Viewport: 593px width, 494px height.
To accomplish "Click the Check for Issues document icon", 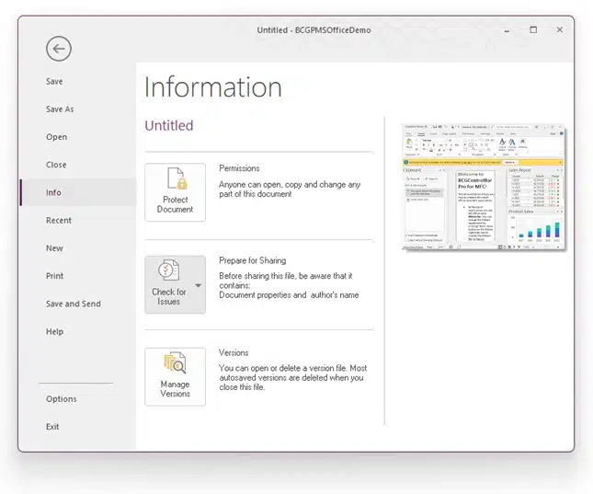I will point(168,270).
